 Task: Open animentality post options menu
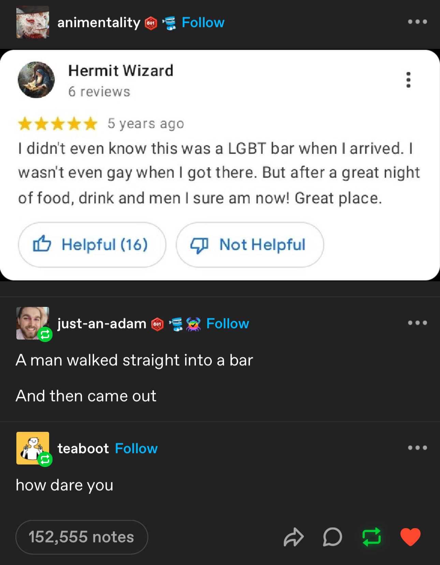point(417,22)
